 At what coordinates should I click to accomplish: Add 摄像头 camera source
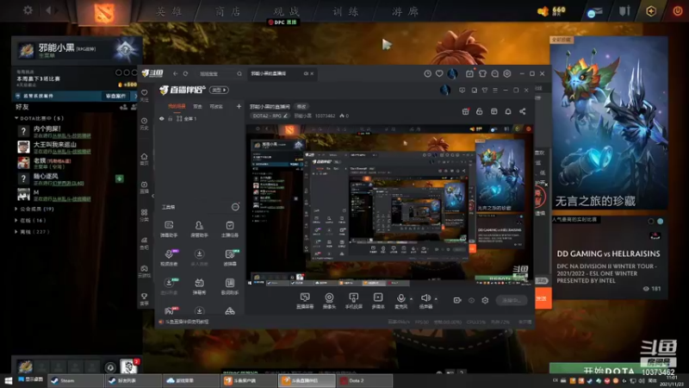pyautogui.click(x=329, y=301)
